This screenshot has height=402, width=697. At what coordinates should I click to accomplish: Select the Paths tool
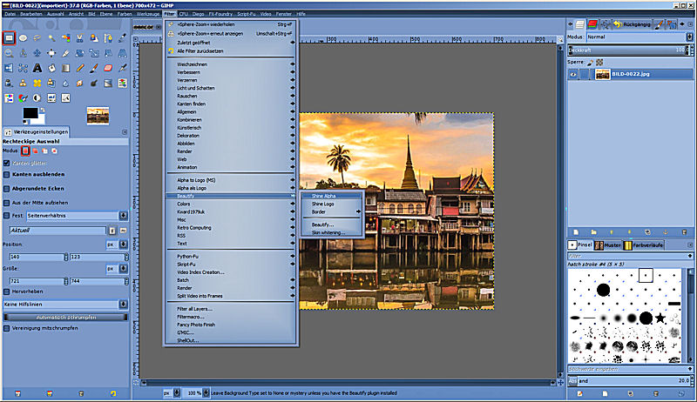point(108,38)
